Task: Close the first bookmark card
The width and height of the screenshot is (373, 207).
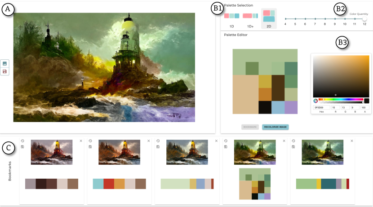Action: [81, 141]
